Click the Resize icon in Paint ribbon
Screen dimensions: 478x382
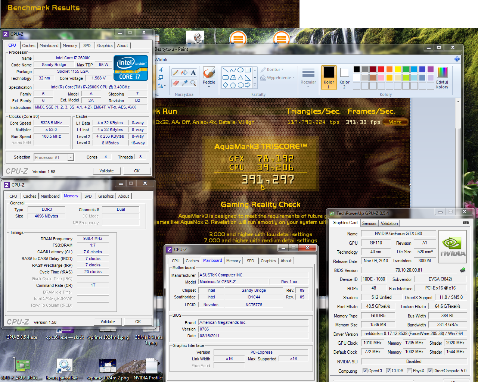pos(161,78)
